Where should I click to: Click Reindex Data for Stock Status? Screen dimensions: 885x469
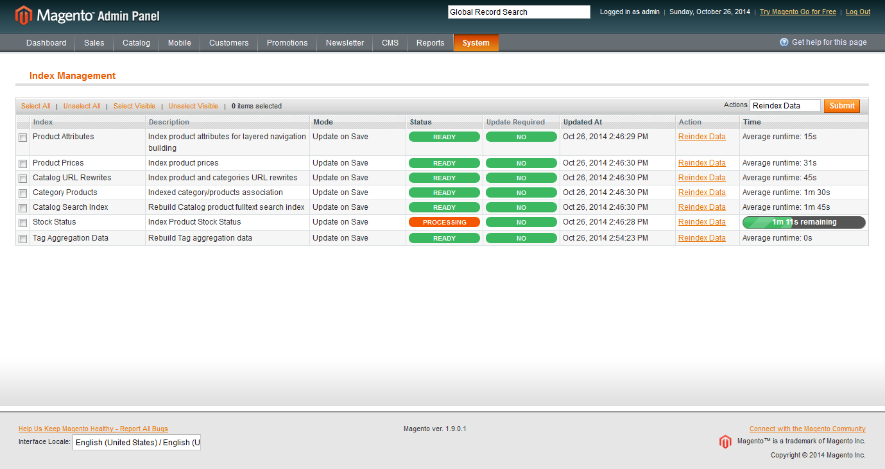click(702, 222)
